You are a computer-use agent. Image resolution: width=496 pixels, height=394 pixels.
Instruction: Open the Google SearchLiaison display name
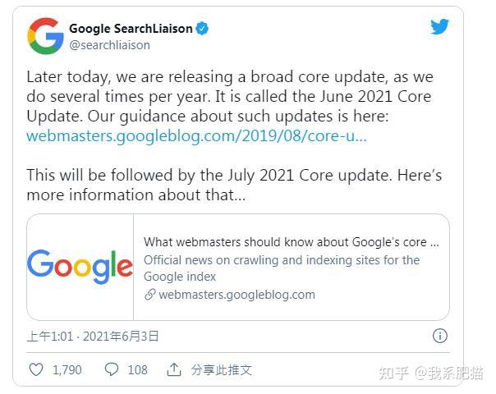[x=131, y=29]
